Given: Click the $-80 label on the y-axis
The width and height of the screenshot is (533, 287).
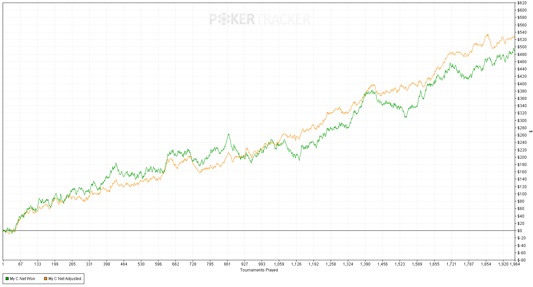Looking at the screenshot, I should [521, 260].
